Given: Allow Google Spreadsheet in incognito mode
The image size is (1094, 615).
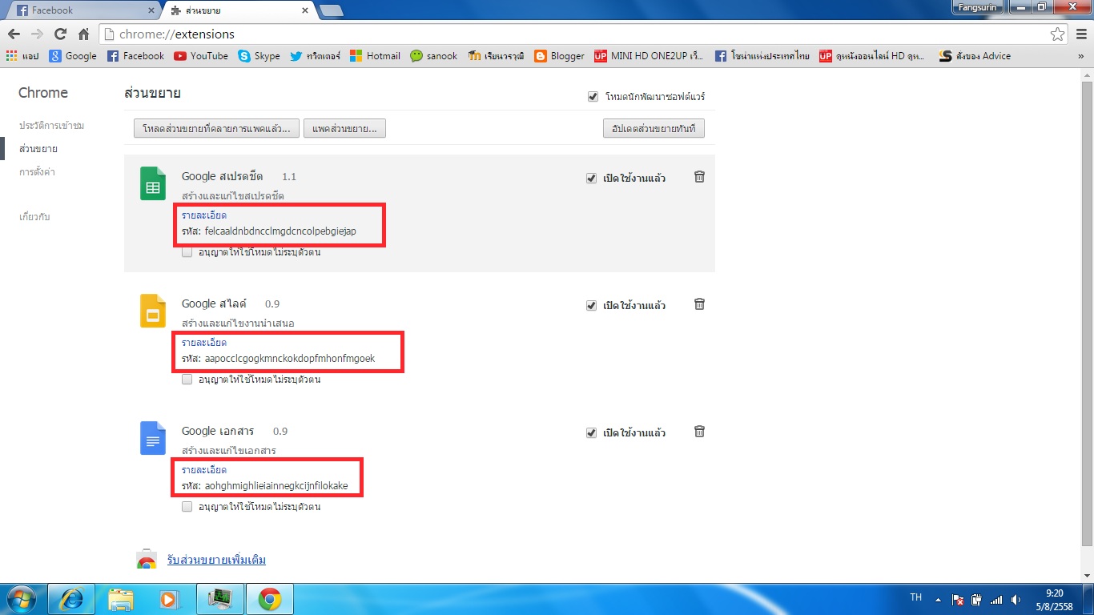Looking at the screenshot, I should (187, 252).
